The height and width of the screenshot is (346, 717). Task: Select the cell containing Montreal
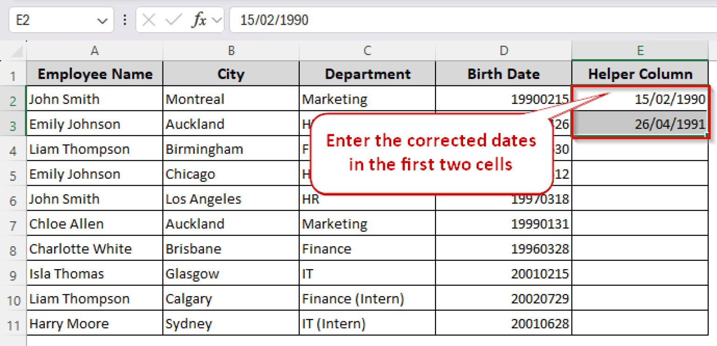pos(231,99)
